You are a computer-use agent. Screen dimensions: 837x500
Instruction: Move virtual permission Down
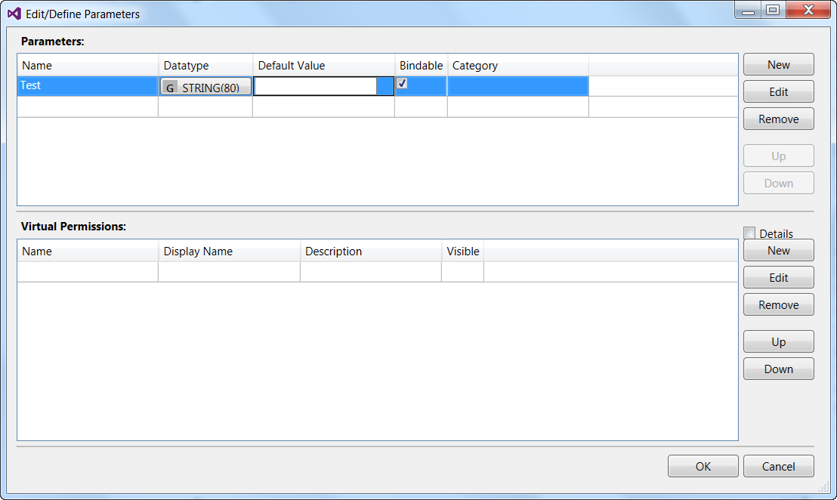778,369
